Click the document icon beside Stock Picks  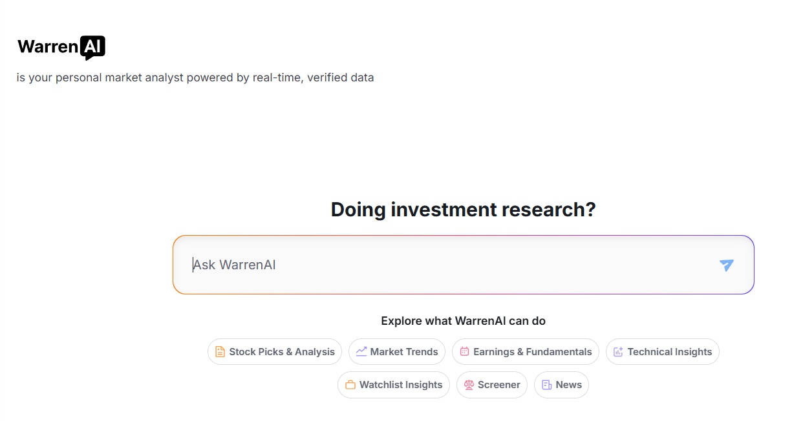pos(220,352)
